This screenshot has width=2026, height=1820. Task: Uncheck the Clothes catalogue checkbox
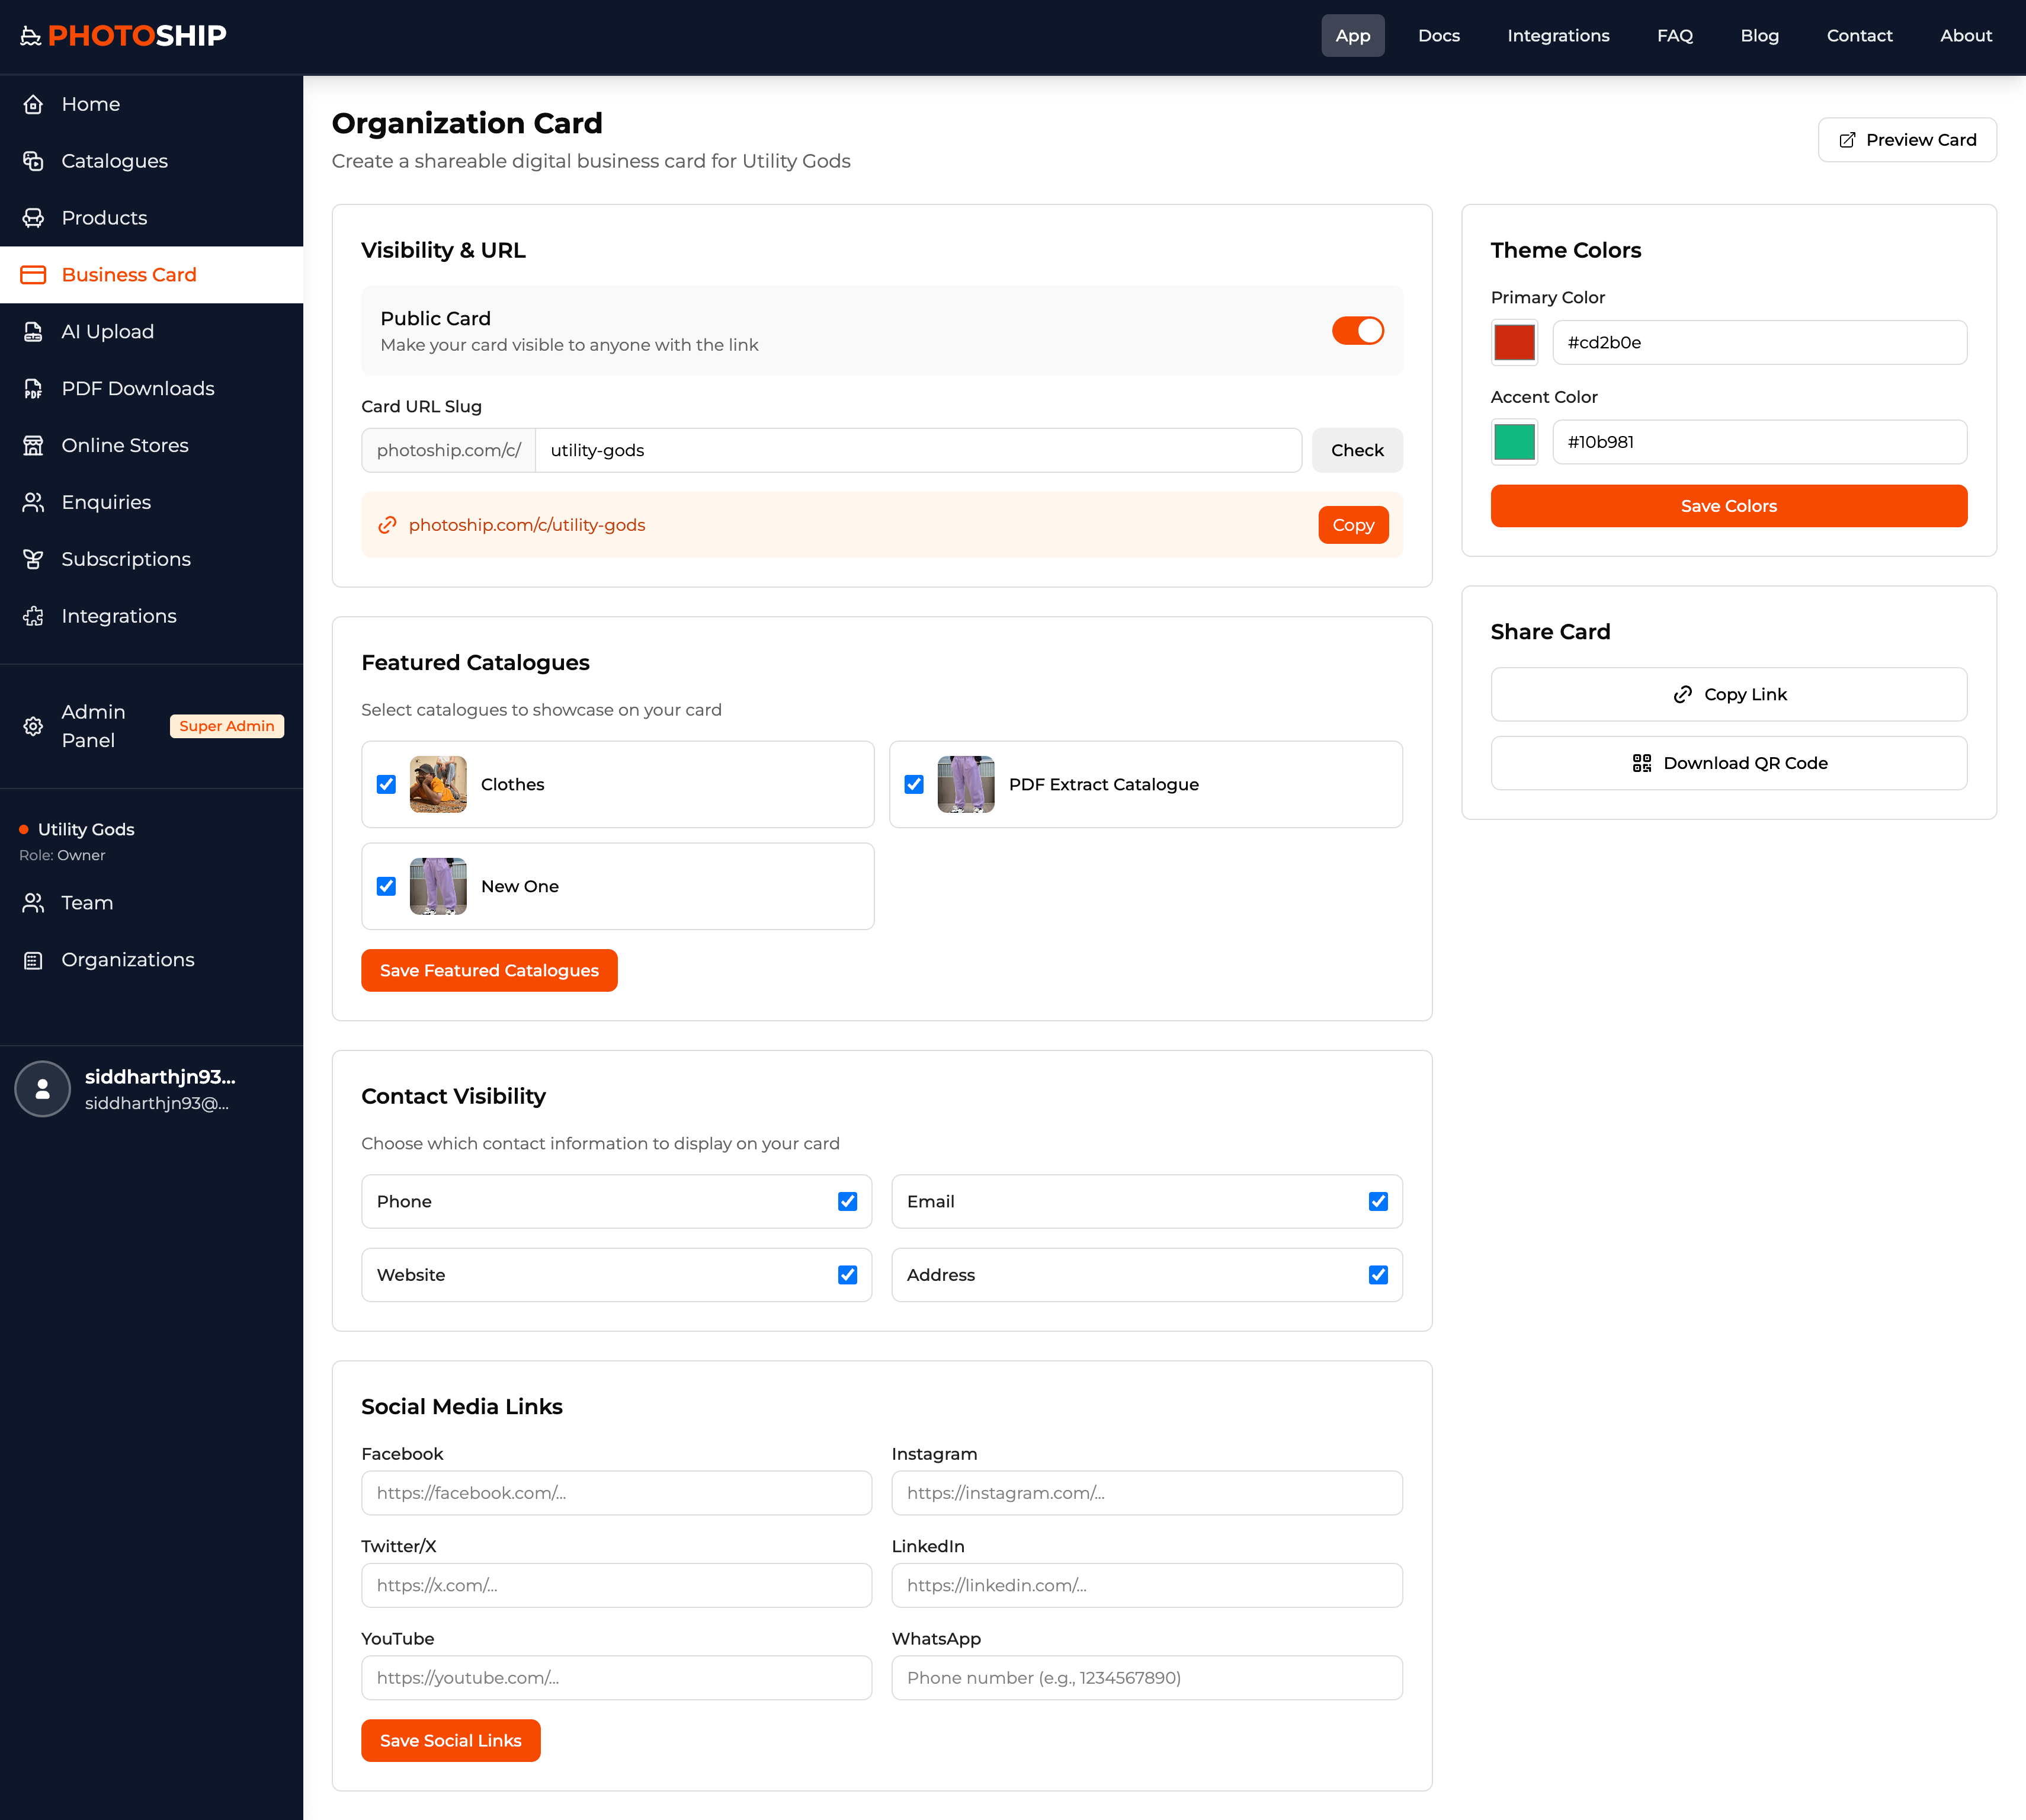click(386, 785)
